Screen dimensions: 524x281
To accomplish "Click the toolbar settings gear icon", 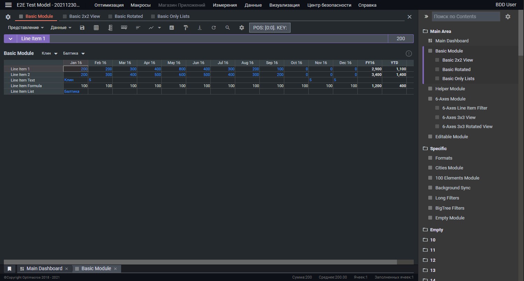I will 242,28.
